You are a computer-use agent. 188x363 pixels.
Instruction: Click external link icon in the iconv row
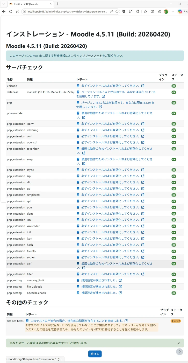[x=143, y=124]
